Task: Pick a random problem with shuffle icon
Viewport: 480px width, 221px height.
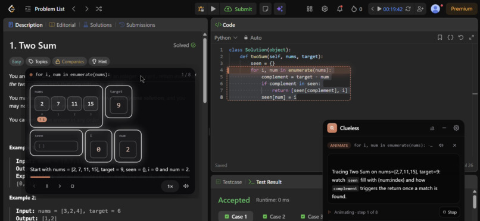Action: click(x=99, y=9)
